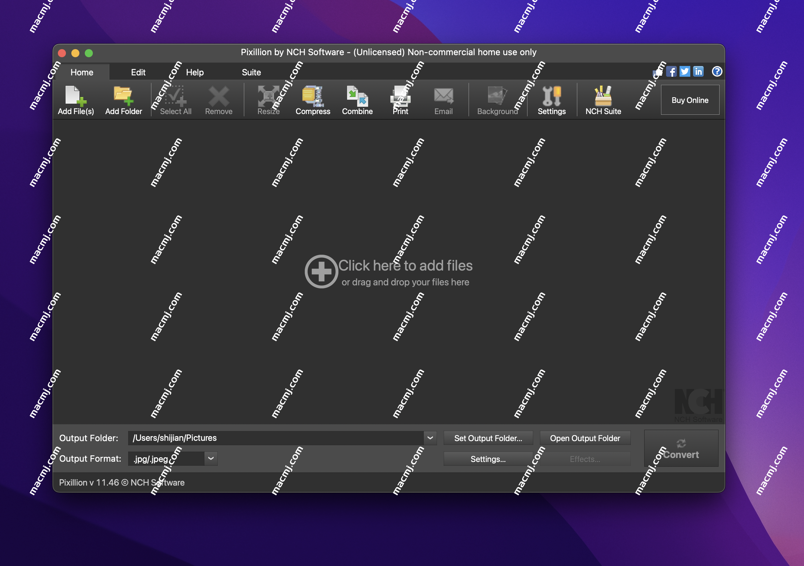Close the Pixillion window with red button
This screenshot has height=566, width=804.
click(62, 53)
